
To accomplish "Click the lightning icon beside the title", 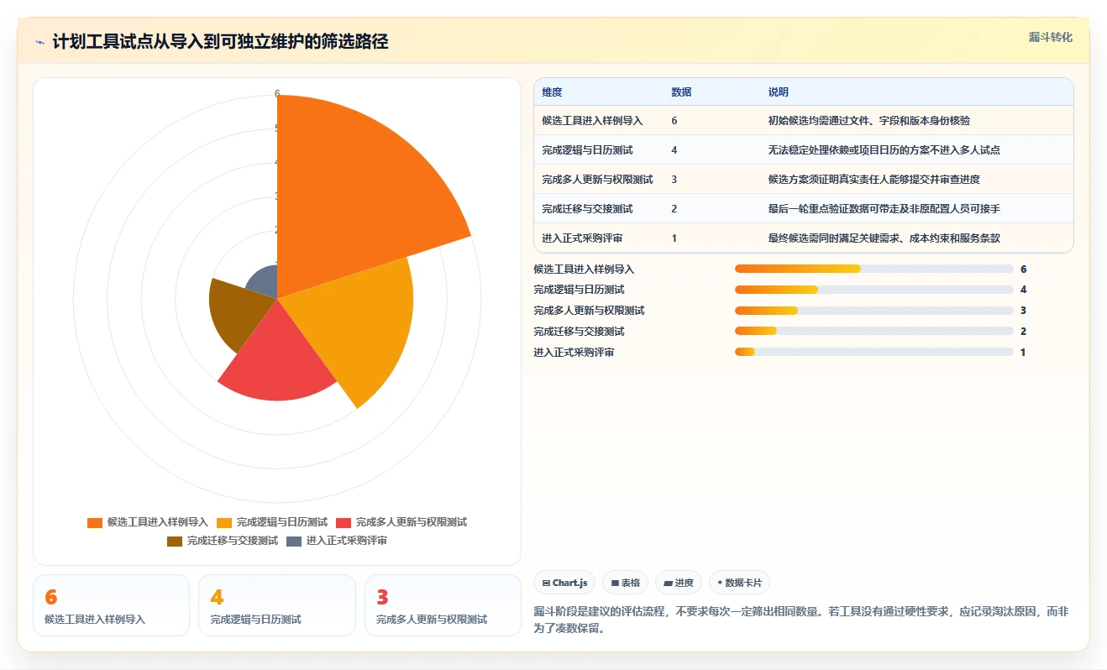I will tap(40, 42).
